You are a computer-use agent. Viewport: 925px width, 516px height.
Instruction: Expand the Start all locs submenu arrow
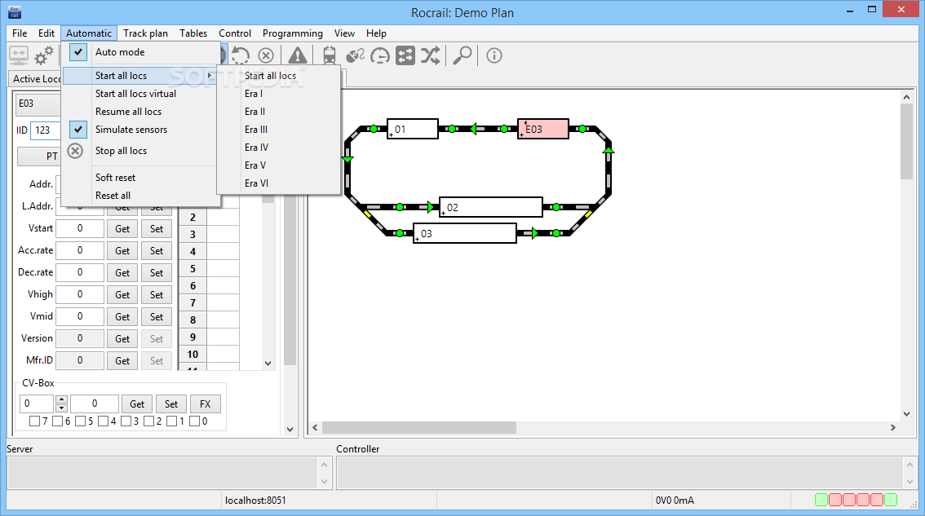click(x=210, y=76)
